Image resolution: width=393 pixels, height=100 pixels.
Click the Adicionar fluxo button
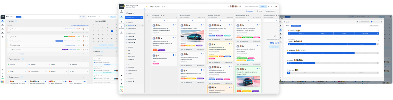point(134,17)
